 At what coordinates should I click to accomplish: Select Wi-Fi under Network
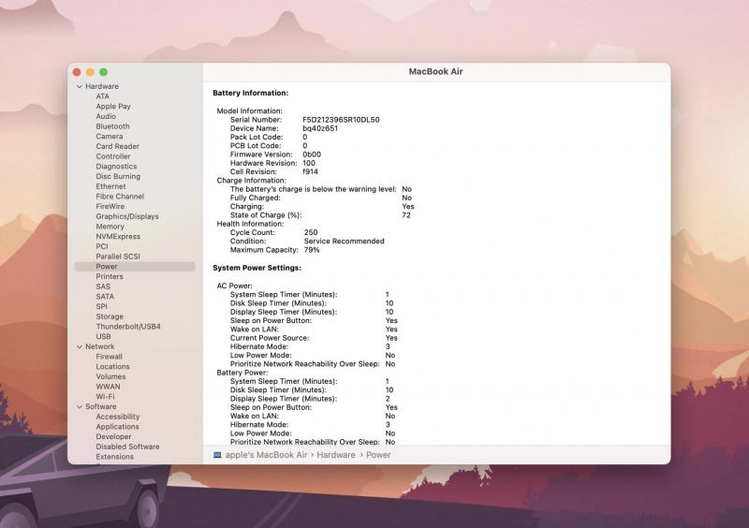coord(105,398)
